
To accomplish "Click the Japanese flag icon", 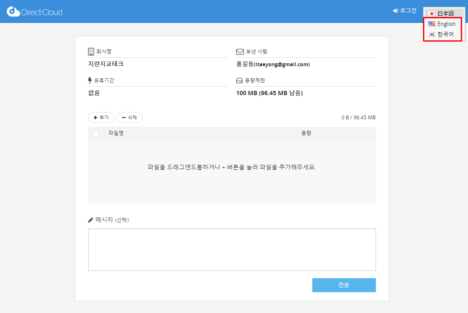I will point(432,14).
